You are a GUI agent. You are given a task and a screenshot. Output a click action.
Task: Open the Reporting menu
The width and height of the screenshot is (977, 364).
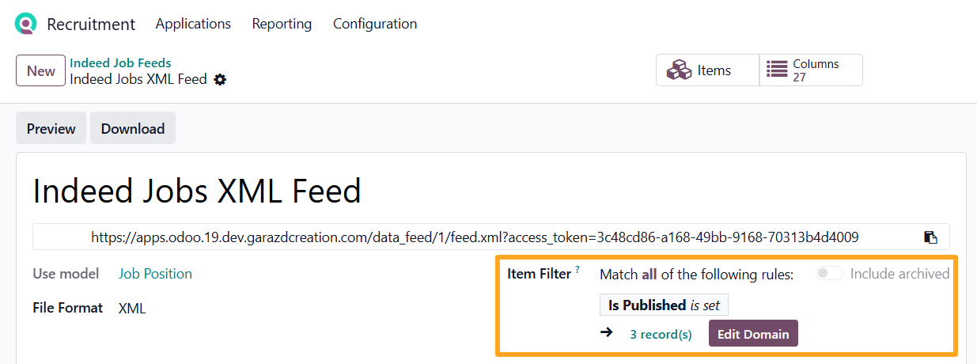[282, 24]
